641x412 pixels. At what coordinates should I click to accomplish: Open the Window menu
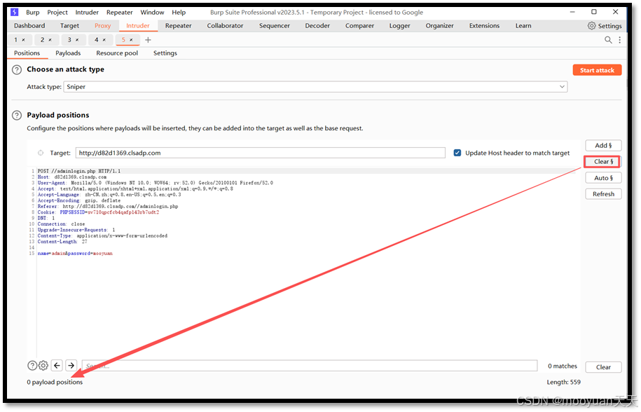152,13
